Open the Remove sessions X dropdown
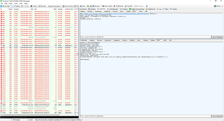 pos(22,6)
